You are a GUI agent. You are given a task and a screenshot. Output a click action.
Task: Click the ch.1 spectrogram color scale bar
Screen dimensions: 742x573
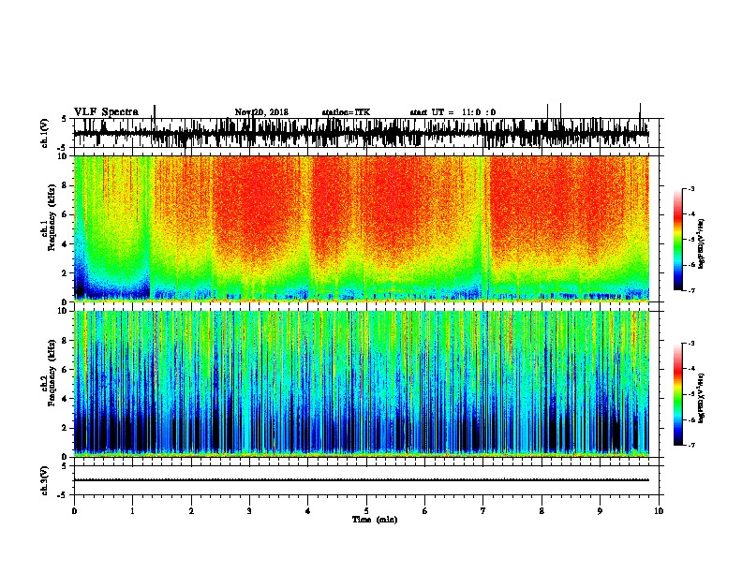tap(678, 239)
